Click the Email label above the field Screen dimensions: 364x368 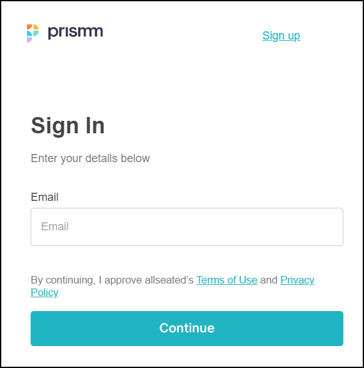click(44, 197)
